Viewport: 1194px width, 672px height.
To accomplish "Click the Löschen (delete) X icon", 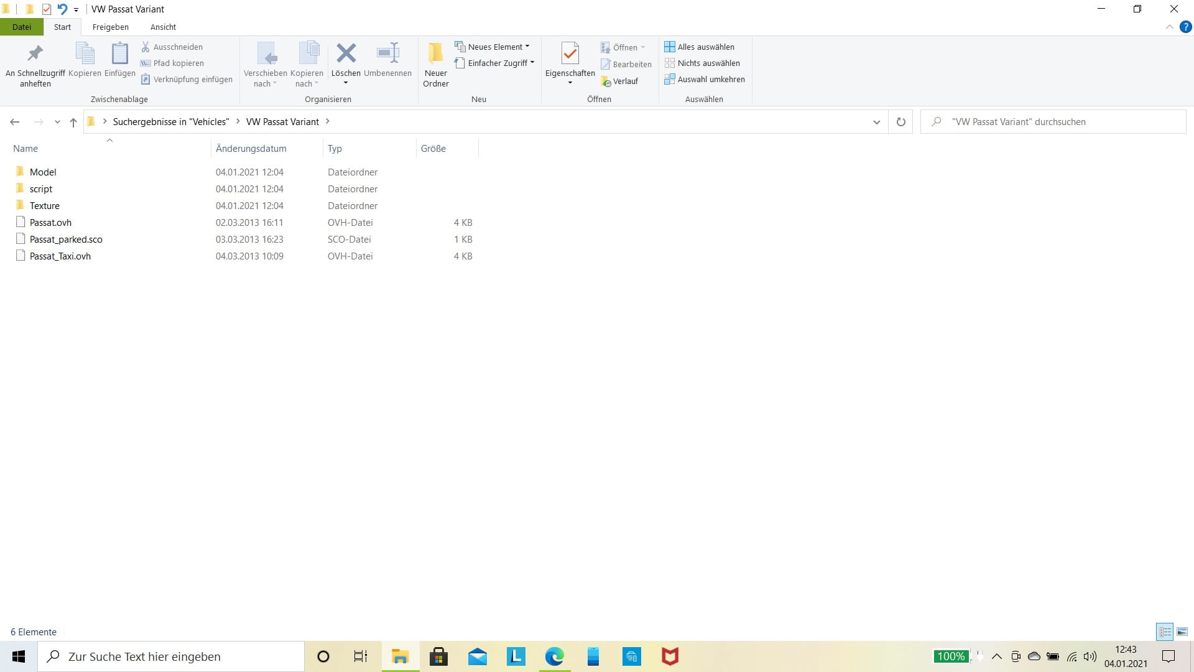I will pyautogui.click(x=346, y=54).
